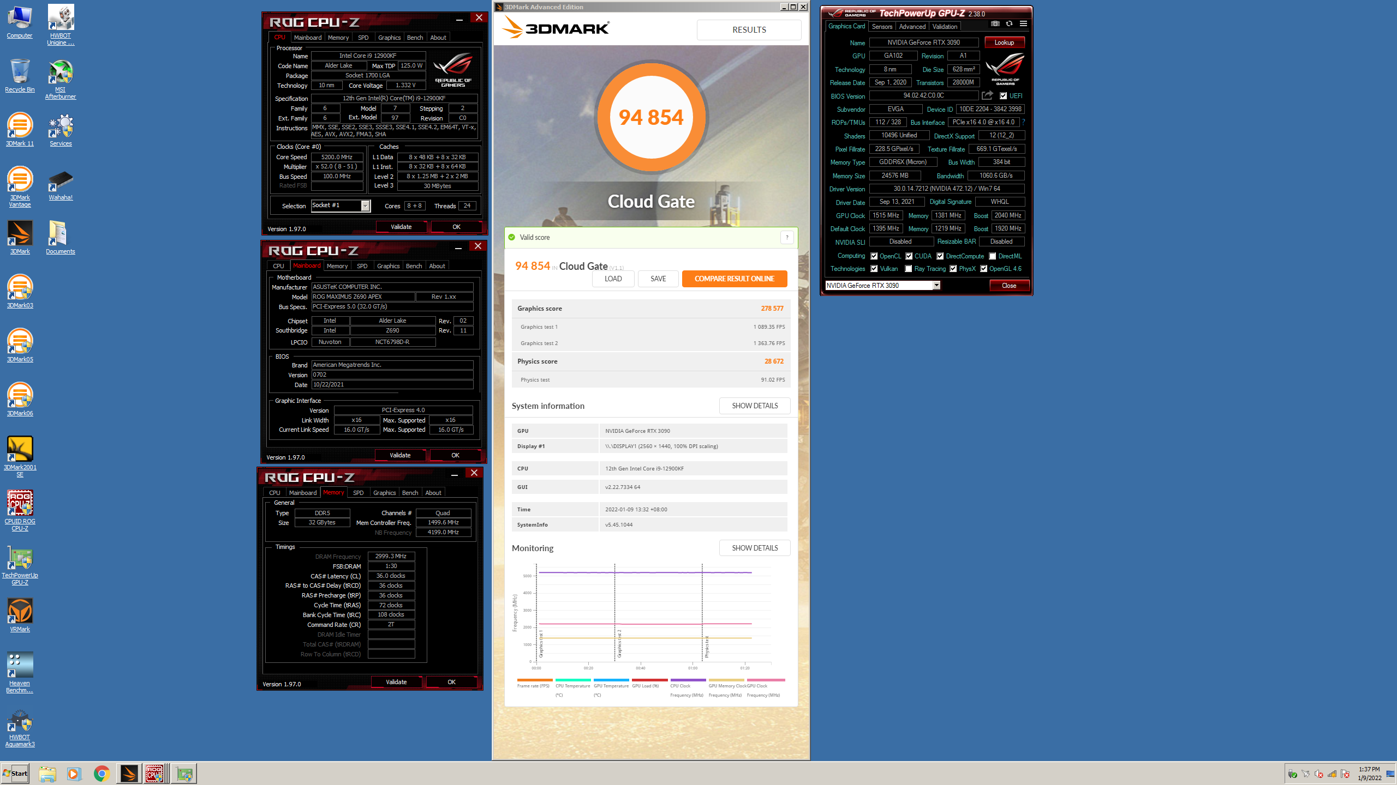1397x785 pixels.
Task: Launch VRMark desktop shortcut
Action: tap(20, 614)
